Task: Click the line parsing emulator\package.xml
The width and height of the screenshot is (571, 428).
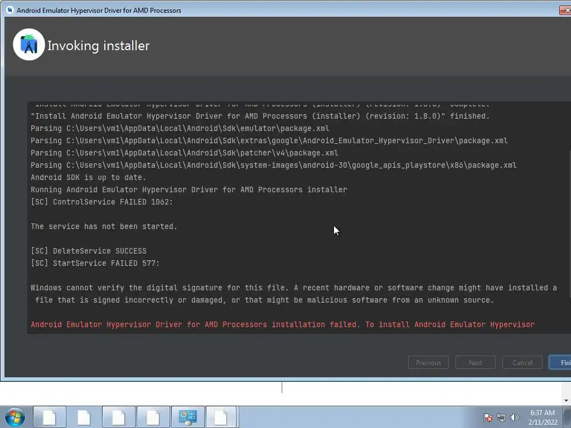Action: [x=180, y=129]
